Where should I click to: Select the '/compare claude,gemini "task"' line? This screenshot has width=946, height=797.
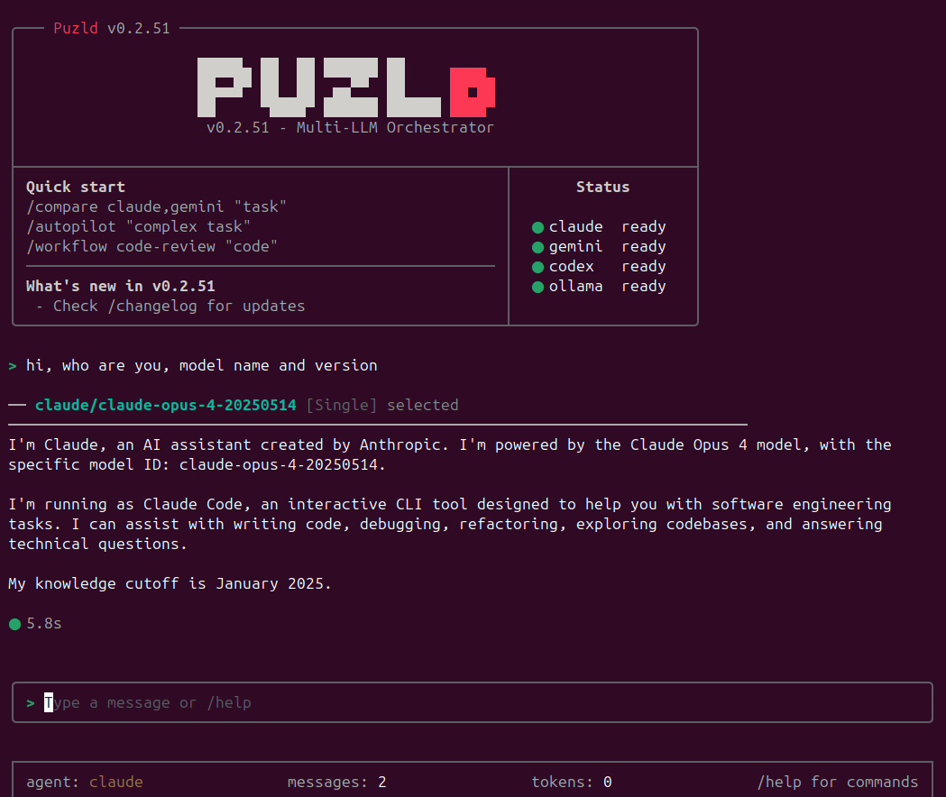point(156,207)
